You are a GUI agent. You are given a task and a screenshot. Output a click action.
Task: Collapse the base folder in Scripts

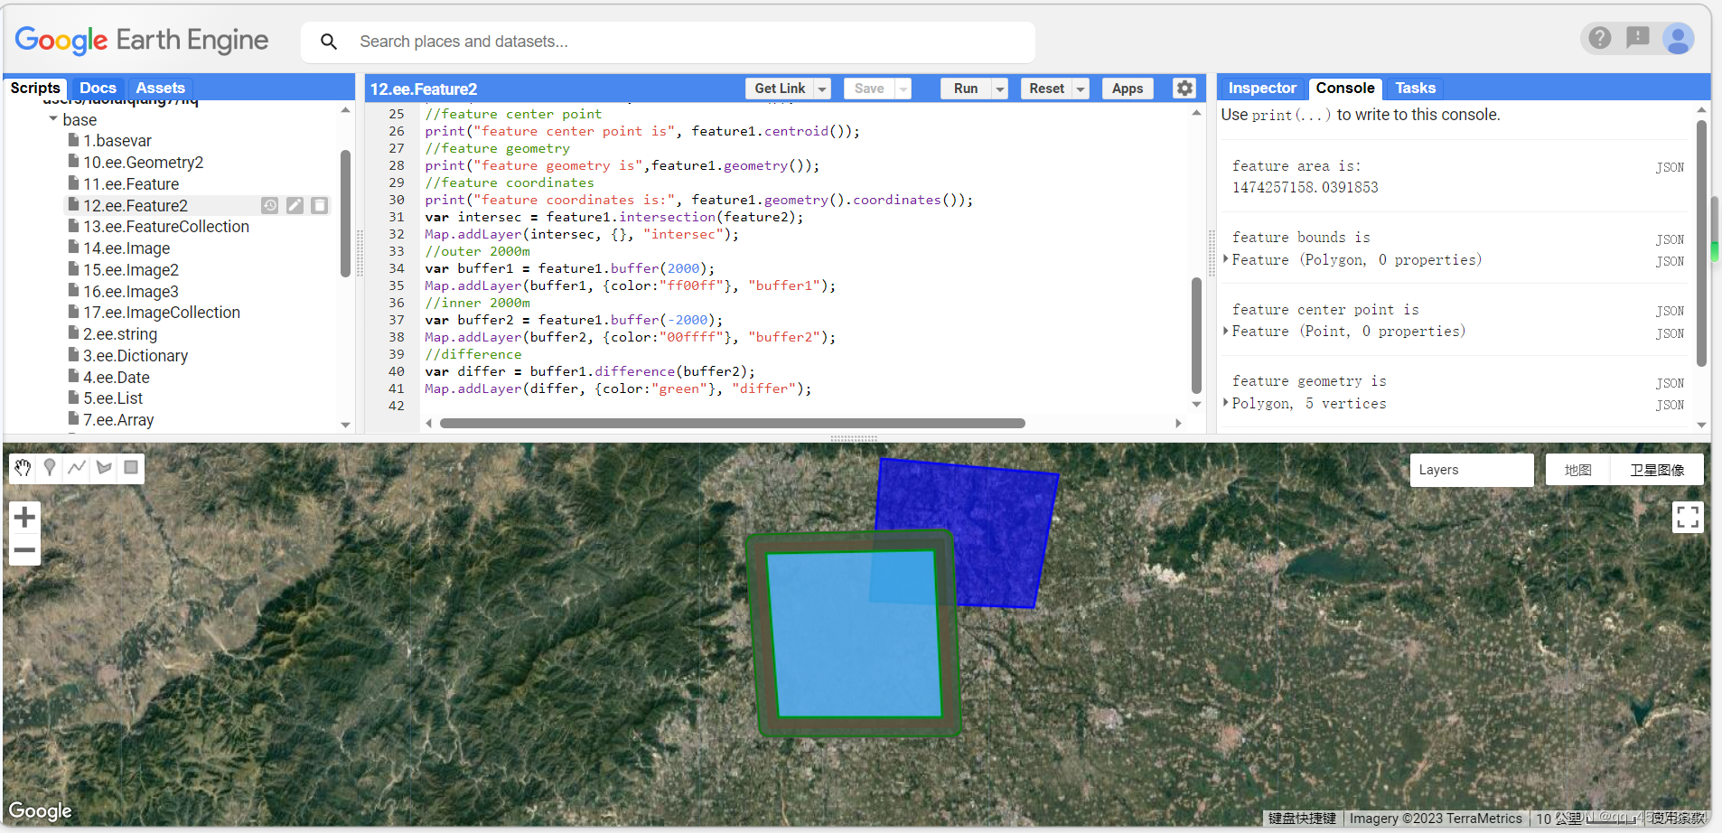[x=53, y=119]
